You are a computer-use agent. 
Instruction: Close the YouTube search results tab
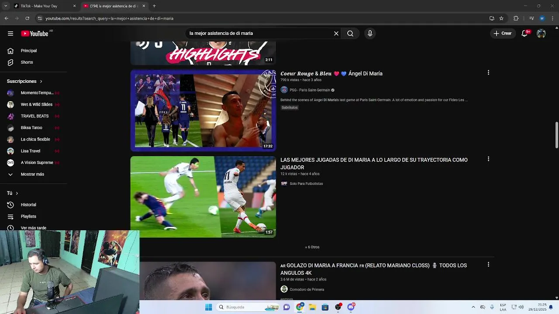coord(144,6)
